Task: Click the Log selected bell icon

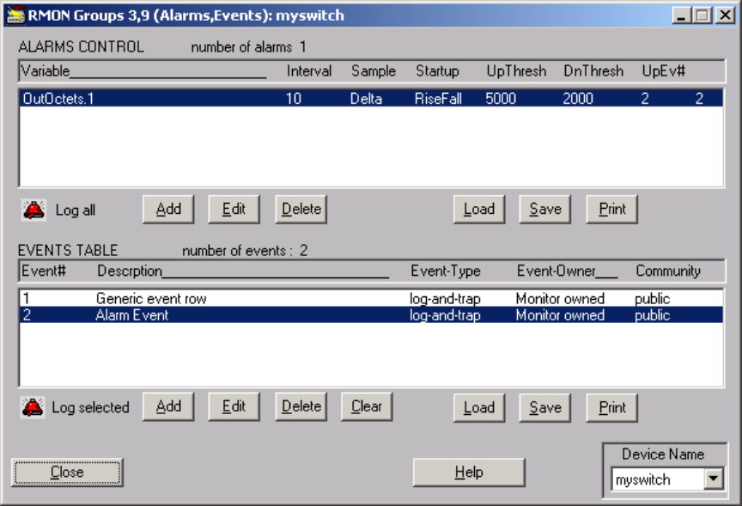Action: pos(33,407)
